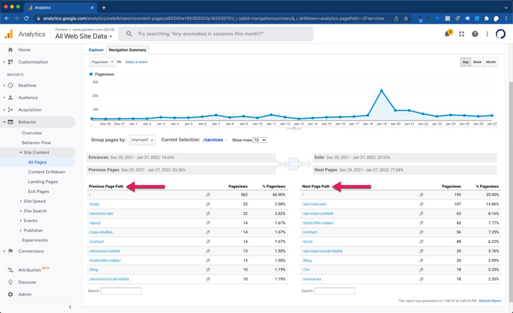Open the Pageviews metric dropdown

coord(102,62)
